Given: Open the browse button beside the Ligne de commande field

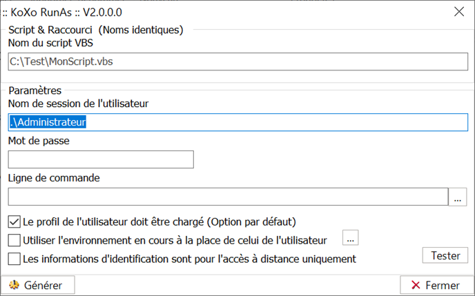Looking at the screenshot, I should (x=458, y=197).
